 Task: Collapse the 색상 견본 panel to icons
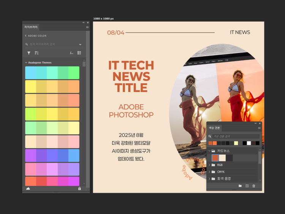(255, 123)
